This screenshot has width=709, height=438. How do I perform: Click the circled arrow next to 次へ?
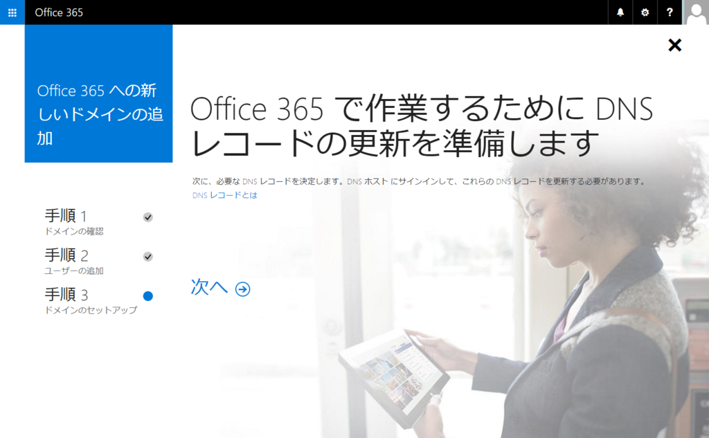coord(243,289)
